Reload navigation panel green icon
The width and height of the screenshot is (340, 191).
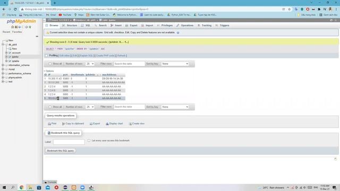tap(30, 27)
